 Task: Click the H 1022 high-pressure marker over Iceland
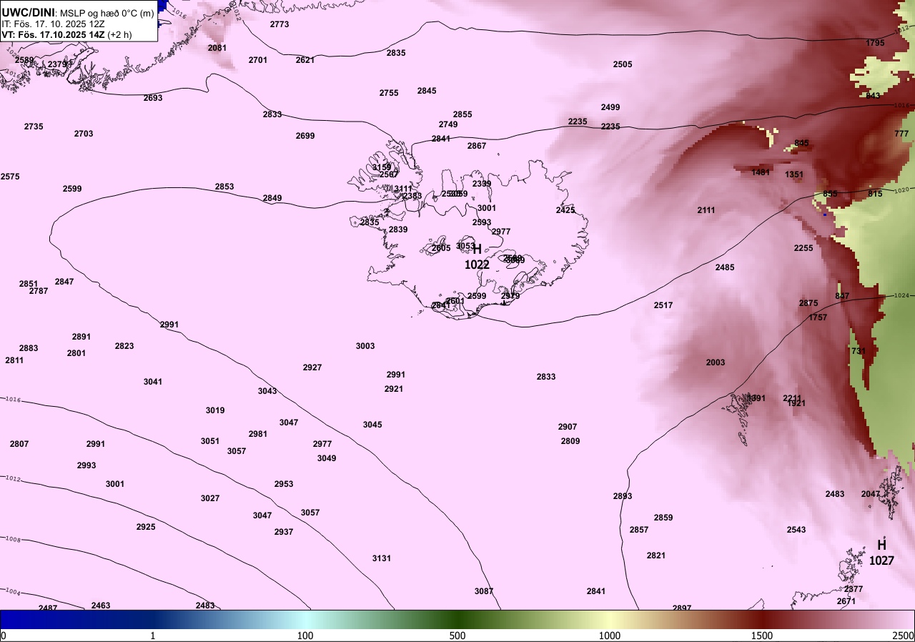[477, 257]
